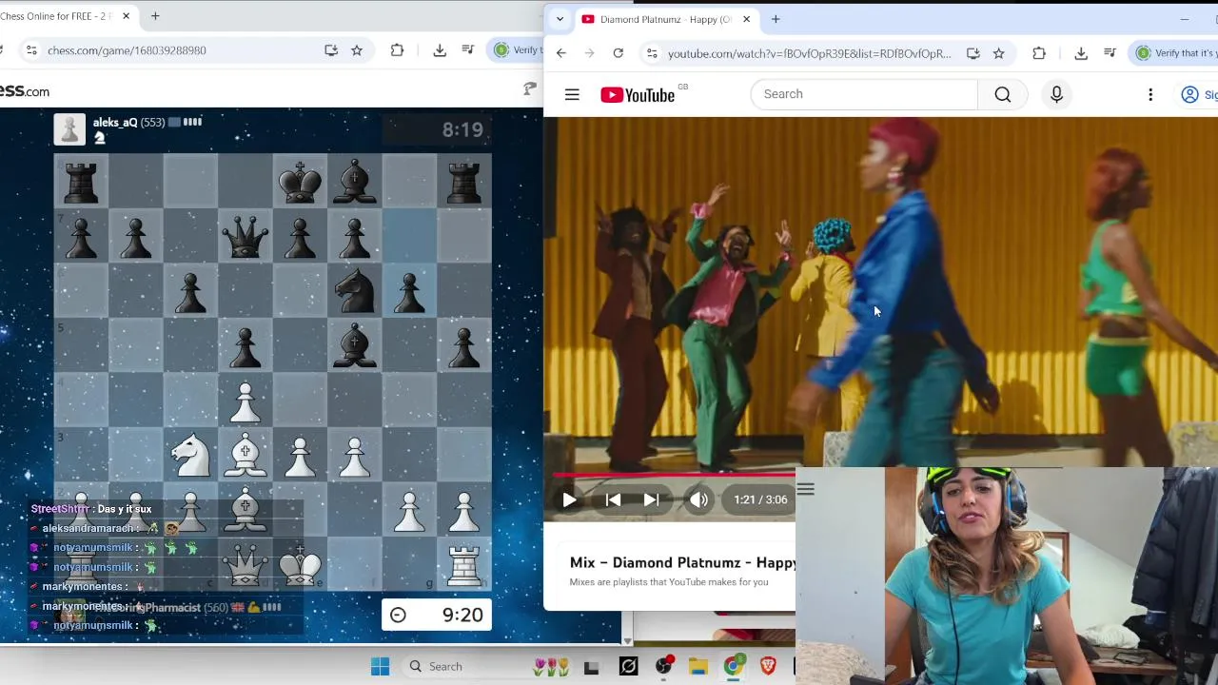Minimize the YouTube browser window
Viewport: 1218px width, 685px height.
1184,19
